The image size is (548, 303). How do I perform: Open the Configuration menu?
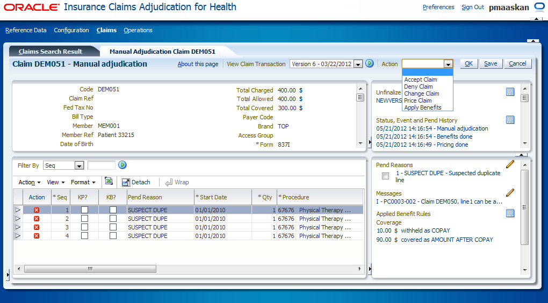pos(71,30)
